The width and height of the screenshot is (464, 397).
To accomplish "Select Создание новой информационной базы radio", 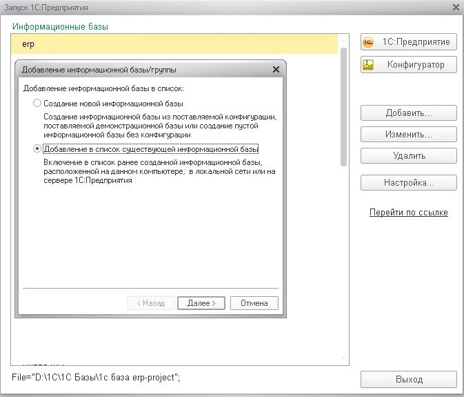I will click(37, 103).
